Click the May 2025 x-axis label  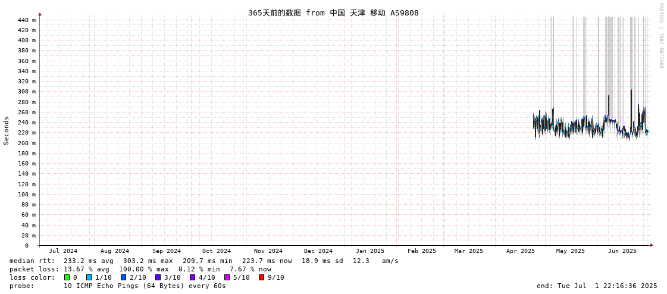click(571, 251)
